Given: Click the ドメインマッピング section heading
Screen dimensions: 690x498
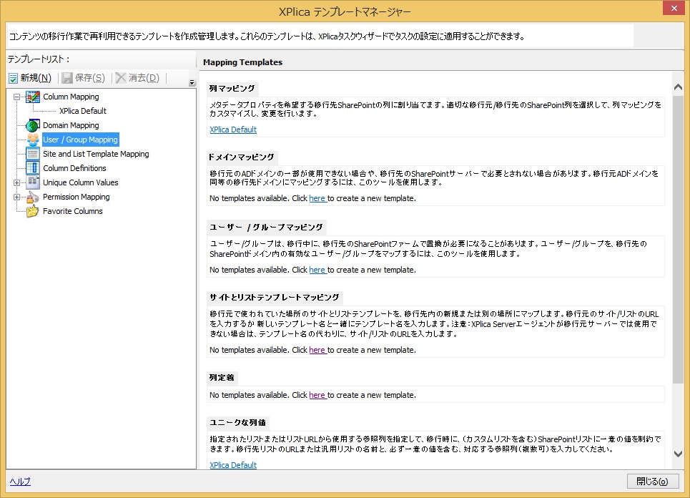Looking at the screenshot, I should (x=241, y=157).
